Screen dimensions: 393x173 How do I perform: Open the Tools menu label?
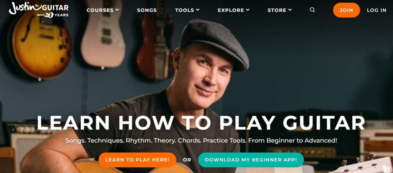pyautogui.click(x=185, y=10)
